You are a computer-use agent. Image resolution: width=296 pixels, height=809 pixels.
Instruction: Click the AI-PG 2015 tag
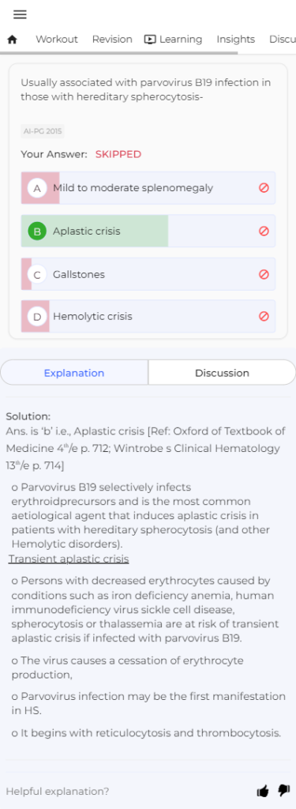(43, 131)
